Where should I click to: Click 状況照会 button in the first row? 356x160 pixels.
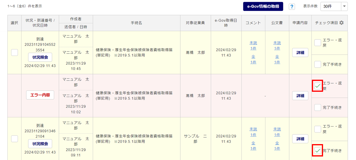[x=40, y=57]
